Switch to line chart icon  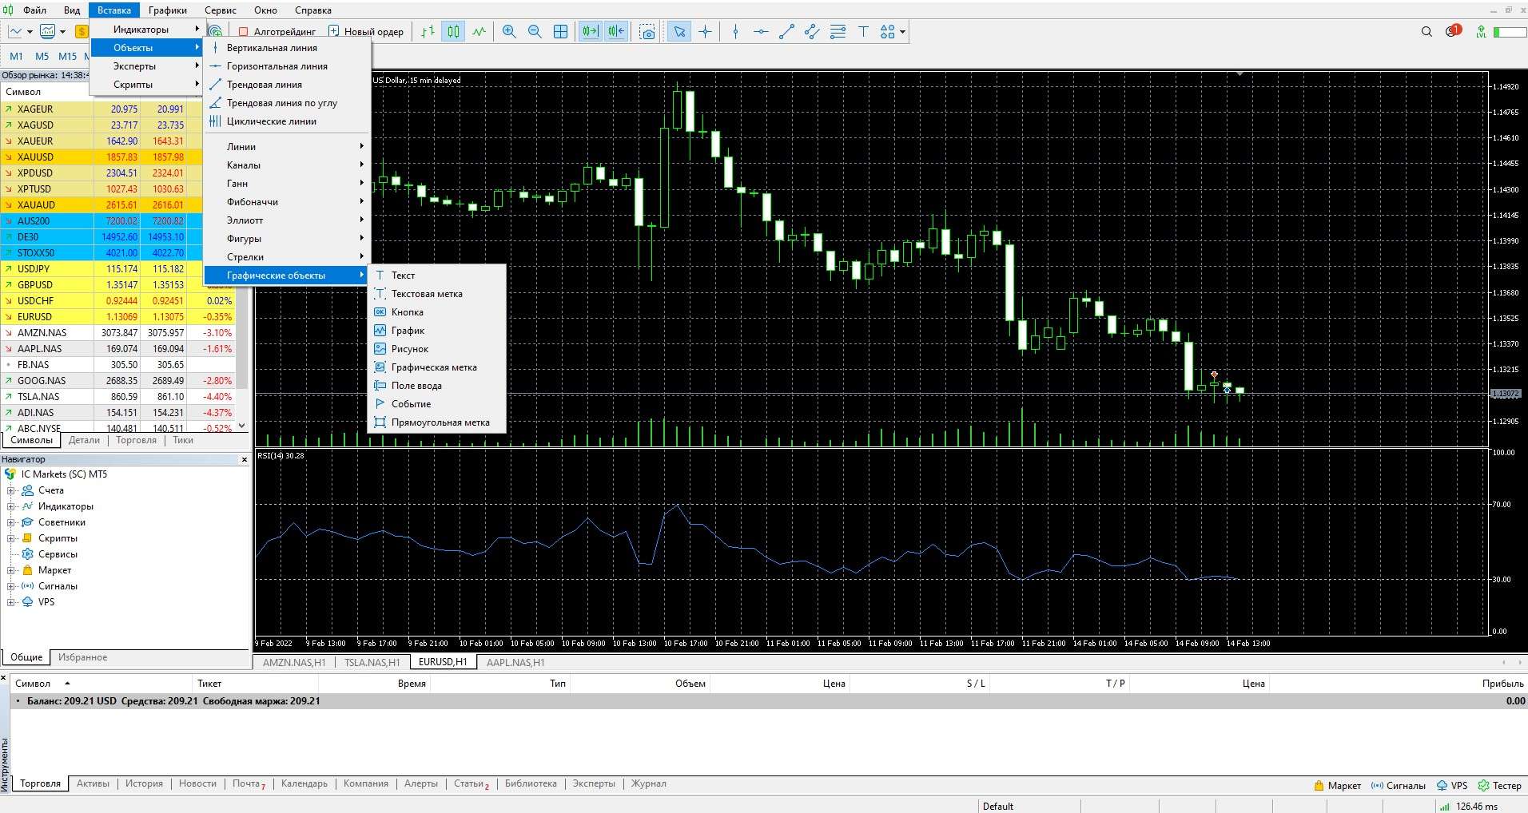479,32
